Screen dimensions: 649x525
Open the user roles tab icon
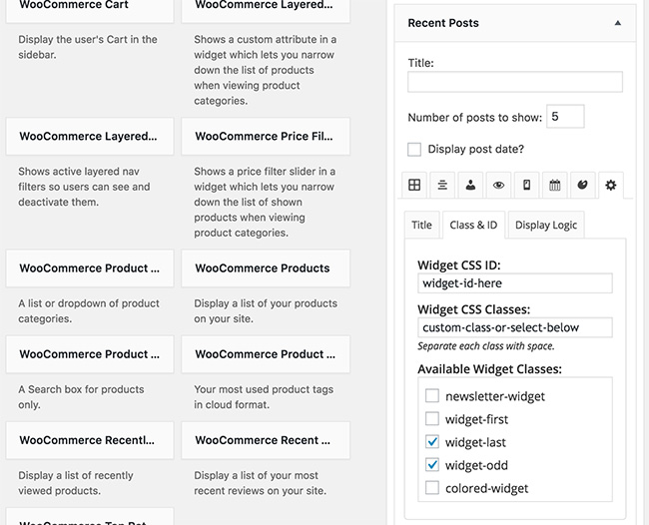(x=470, y=185)
